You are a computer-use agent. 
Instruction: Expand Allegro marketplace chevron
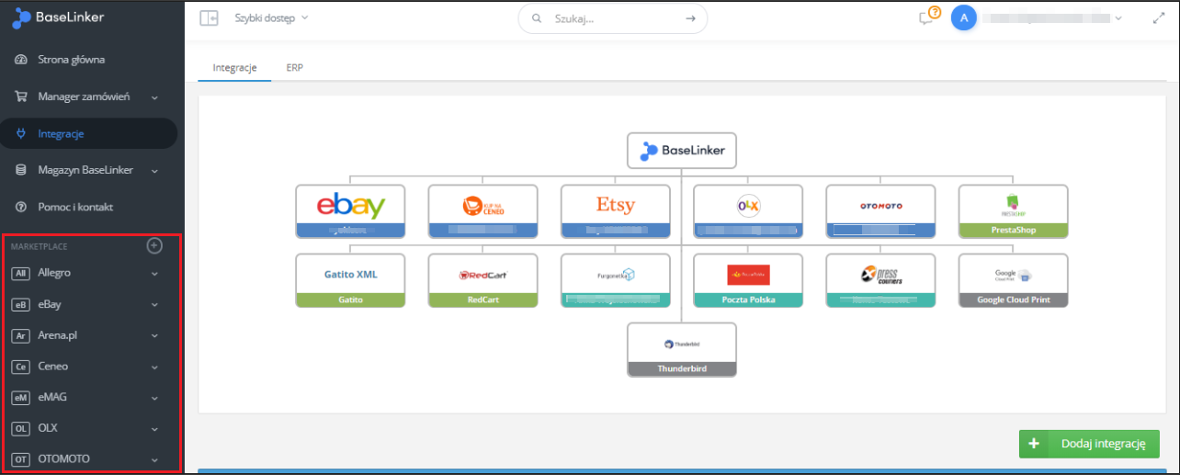(154, 274)
